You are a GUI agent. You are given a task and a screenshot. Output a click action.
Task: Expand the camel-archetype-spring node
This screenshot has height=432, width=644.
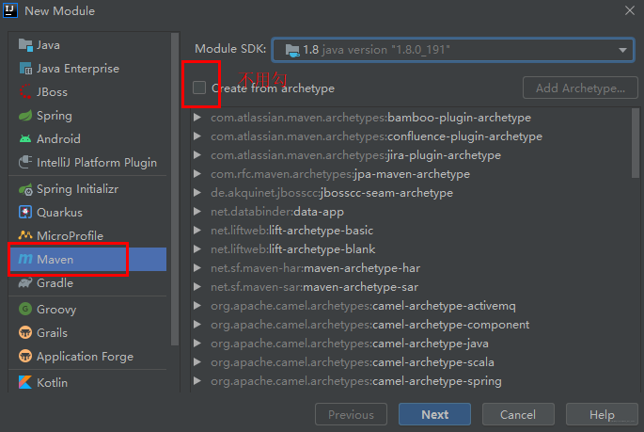pyautogui.click(x=197, y=381)
